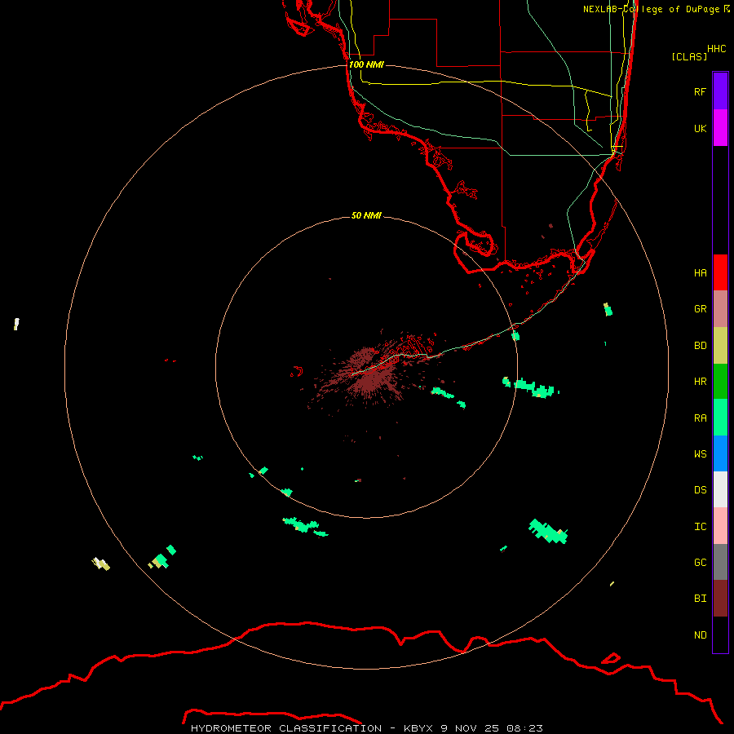Click the DS white legend swatch
Viewport: 734px width, 734px height.
(x=720, y=489)
